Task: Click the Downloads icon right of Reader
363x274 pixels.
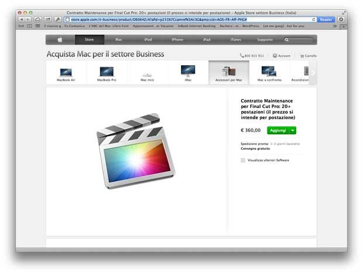Action: coord(341,19)
